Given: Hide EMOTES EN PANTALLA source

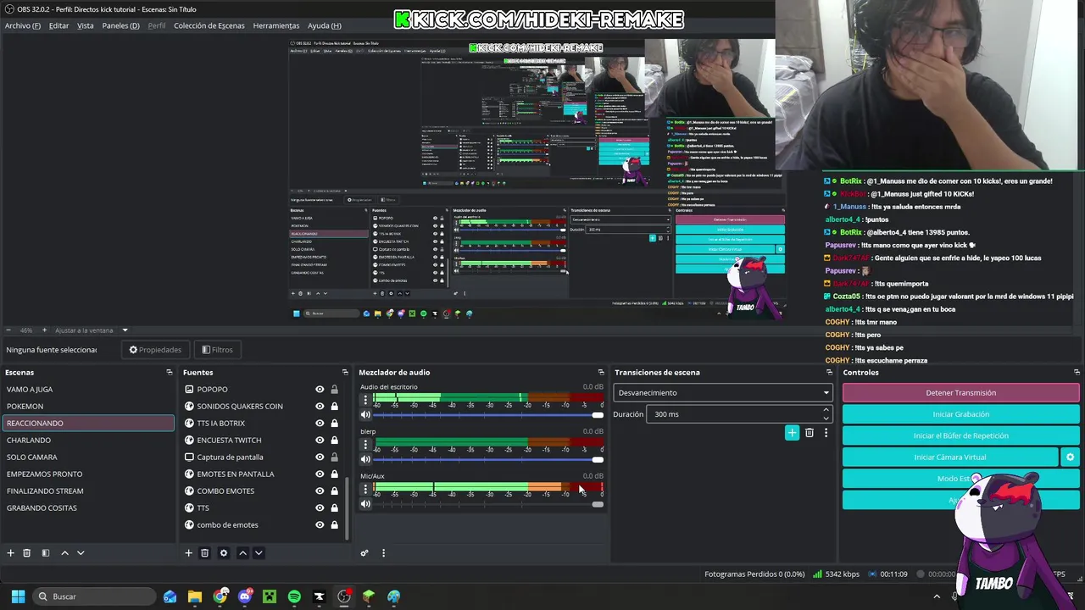Looking at the screenshot, I should (x=320, y=474).
